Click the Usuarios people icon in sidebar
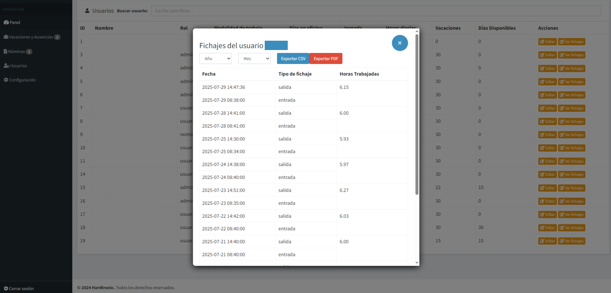611x293 pixels. click(x=6, y=66)
